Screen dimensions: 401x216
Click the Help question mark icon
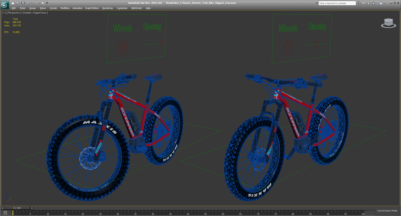381,3
